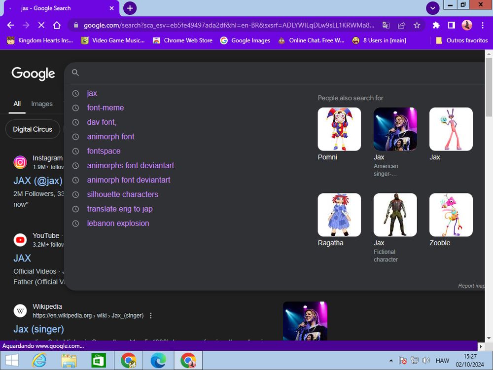Open Google Images bookmark

tap(245, 40)
